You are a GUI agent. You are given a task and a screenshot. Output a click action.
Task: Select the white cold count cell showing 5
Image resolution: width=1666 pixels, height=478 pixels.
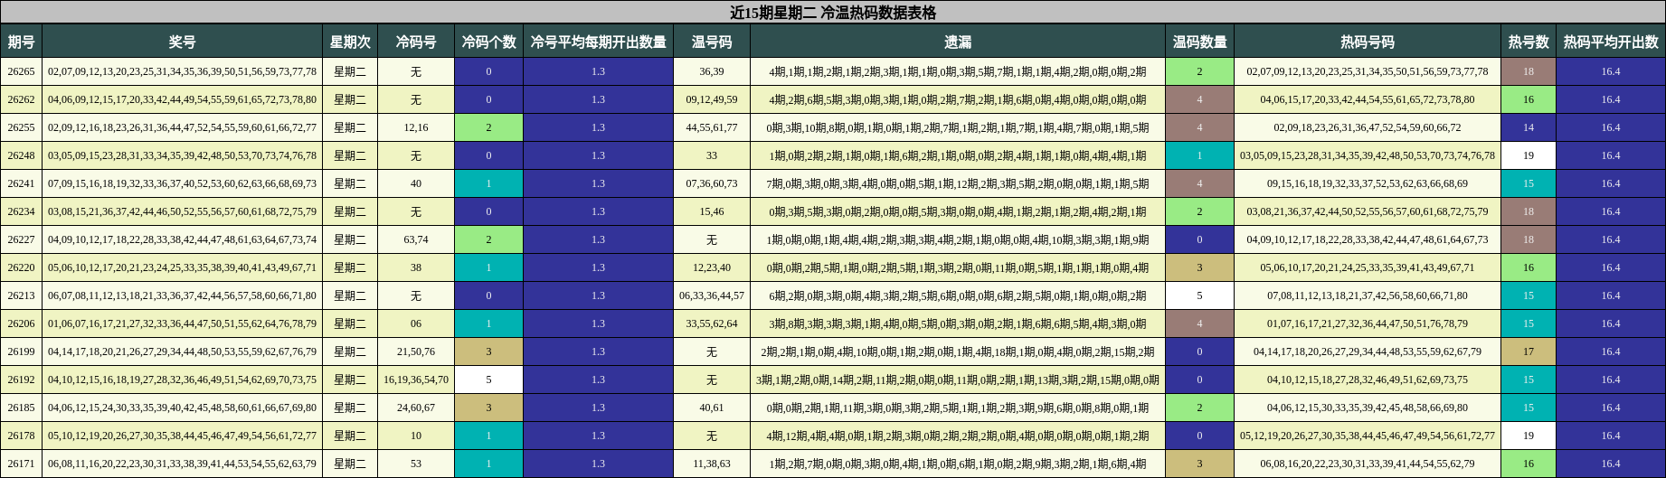coord(488,380)
